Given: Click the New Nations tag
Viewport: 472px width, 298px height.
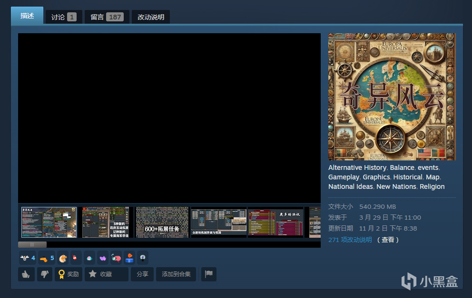Looking at the screenshot, I should tap(396, 186).
